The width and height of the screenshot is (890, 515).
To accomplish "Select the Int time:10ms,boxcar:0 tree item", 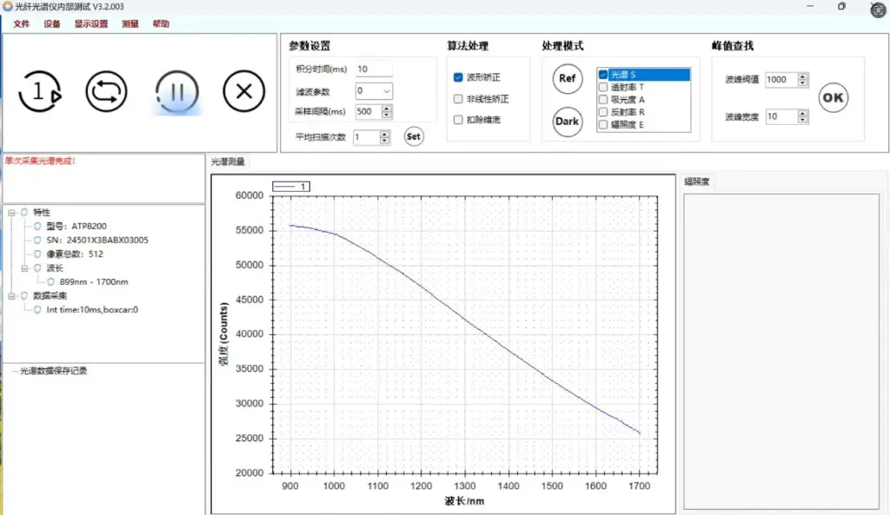I will click(x=92, y=310).
